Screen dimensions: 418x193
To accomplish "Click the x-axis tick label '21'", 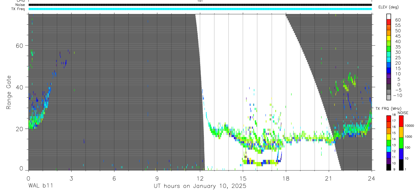I will 328,178.
